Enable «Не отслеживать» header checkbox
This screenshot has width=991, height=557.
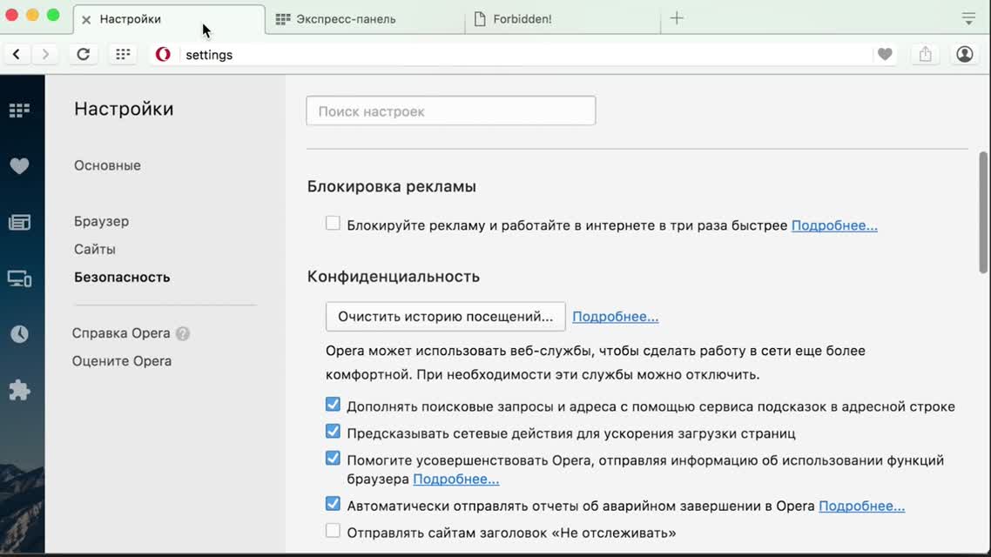pos(333,531)
